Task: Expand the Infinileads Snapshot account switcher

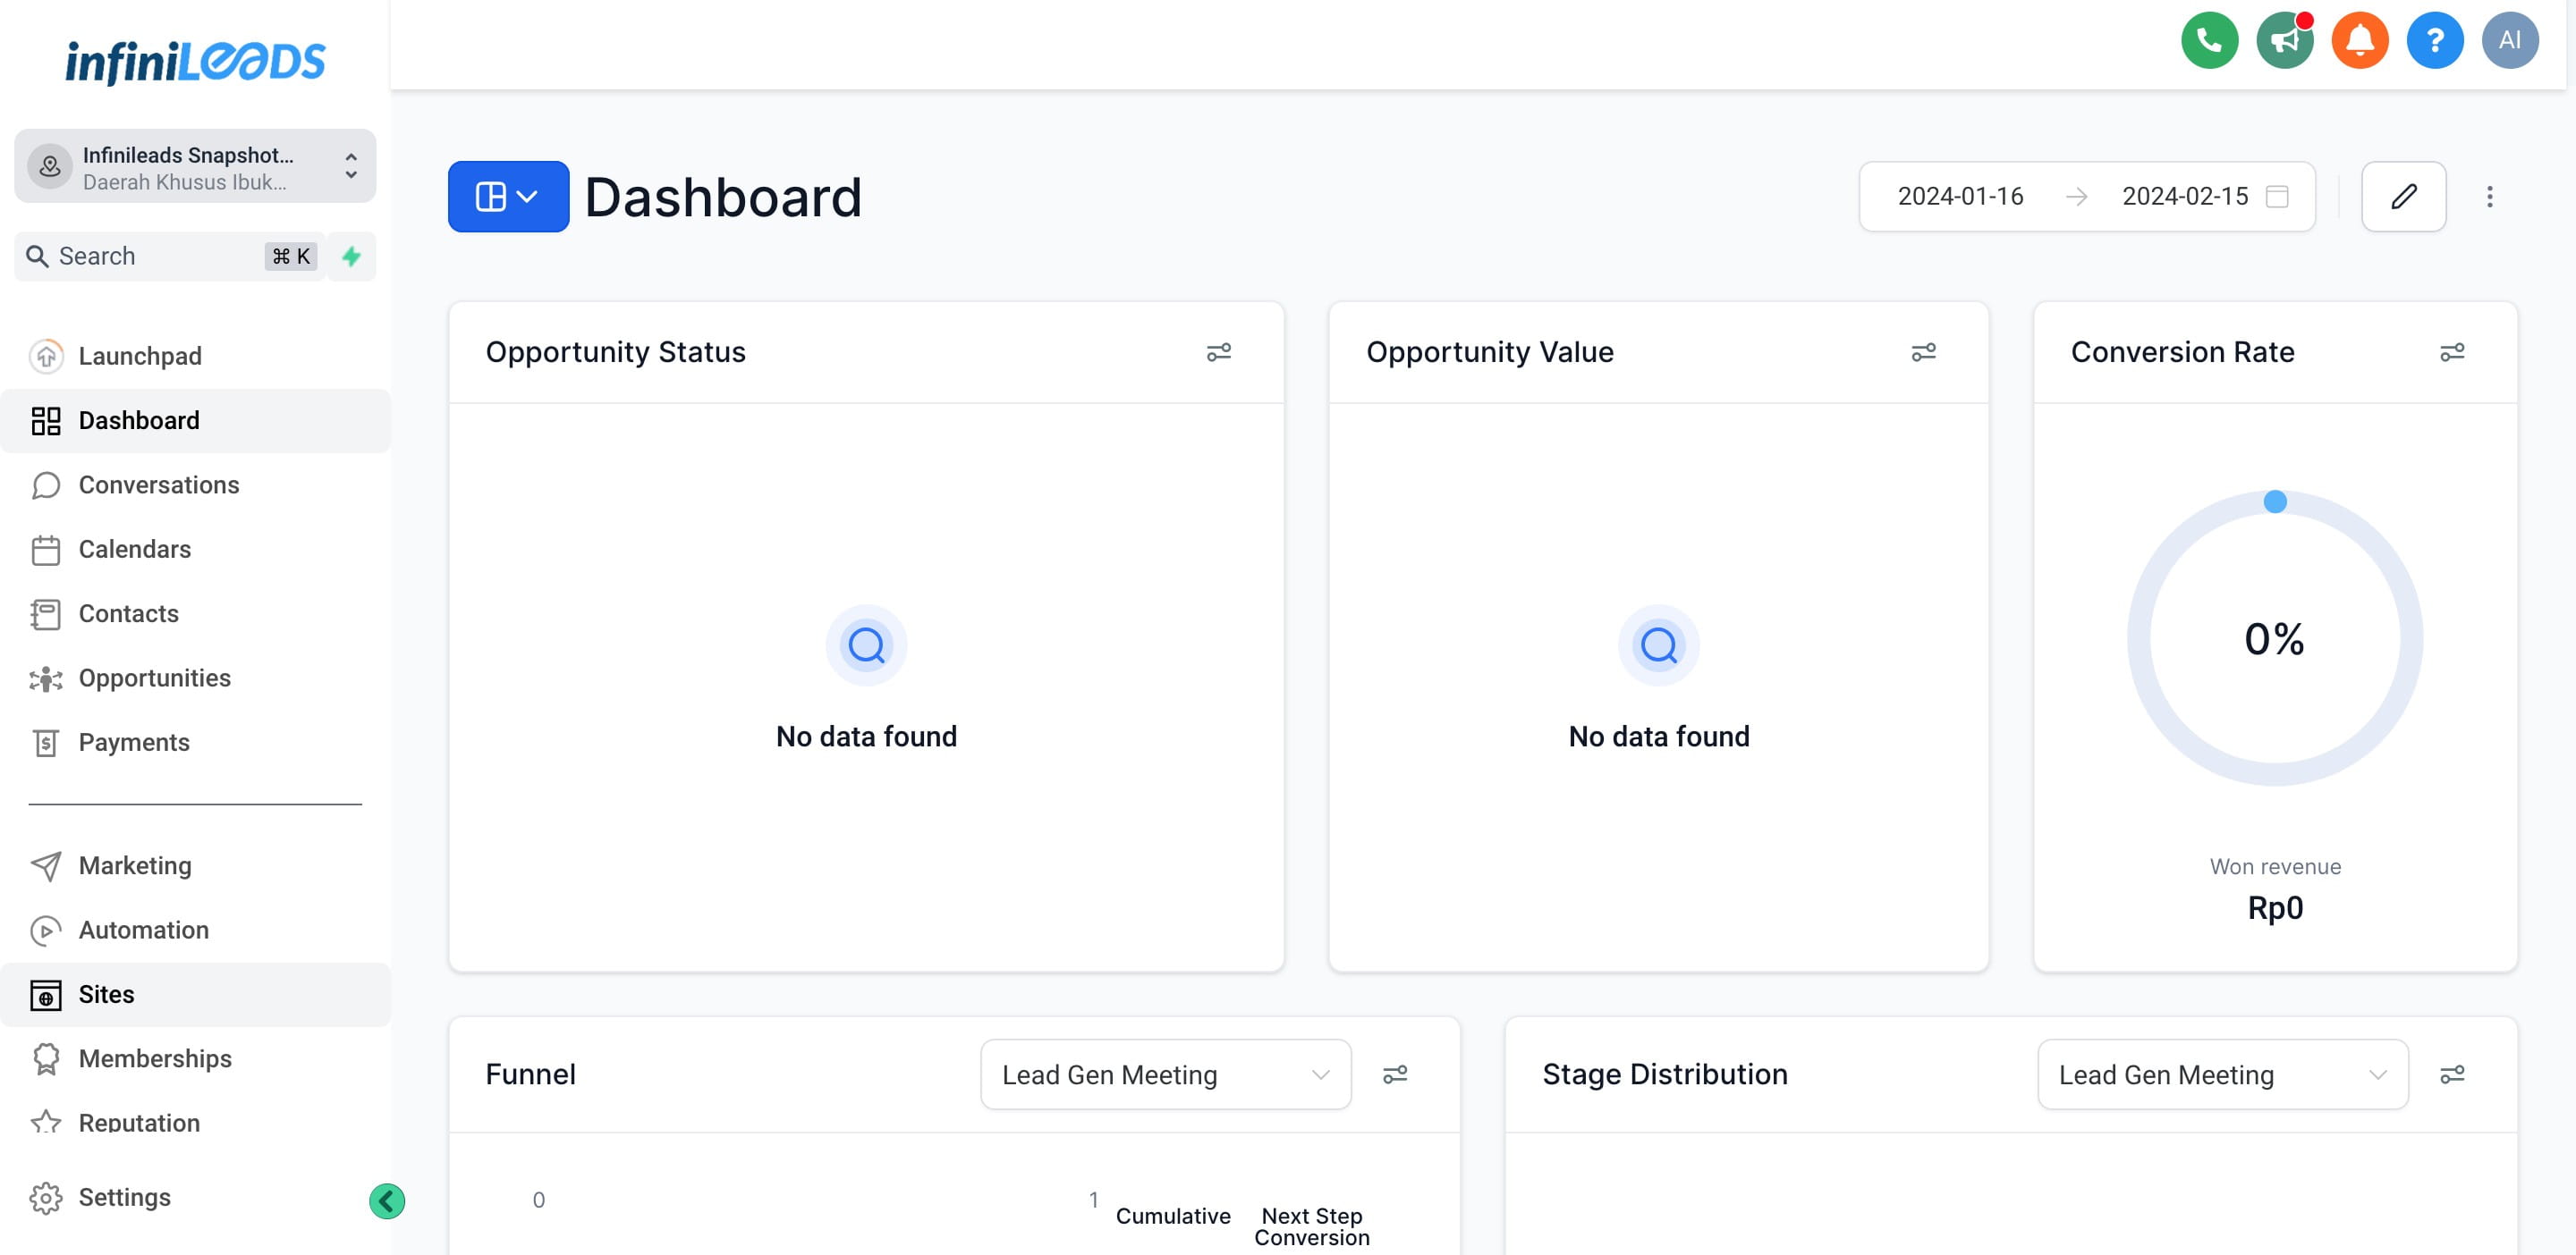Action: [x=195, y=167]
